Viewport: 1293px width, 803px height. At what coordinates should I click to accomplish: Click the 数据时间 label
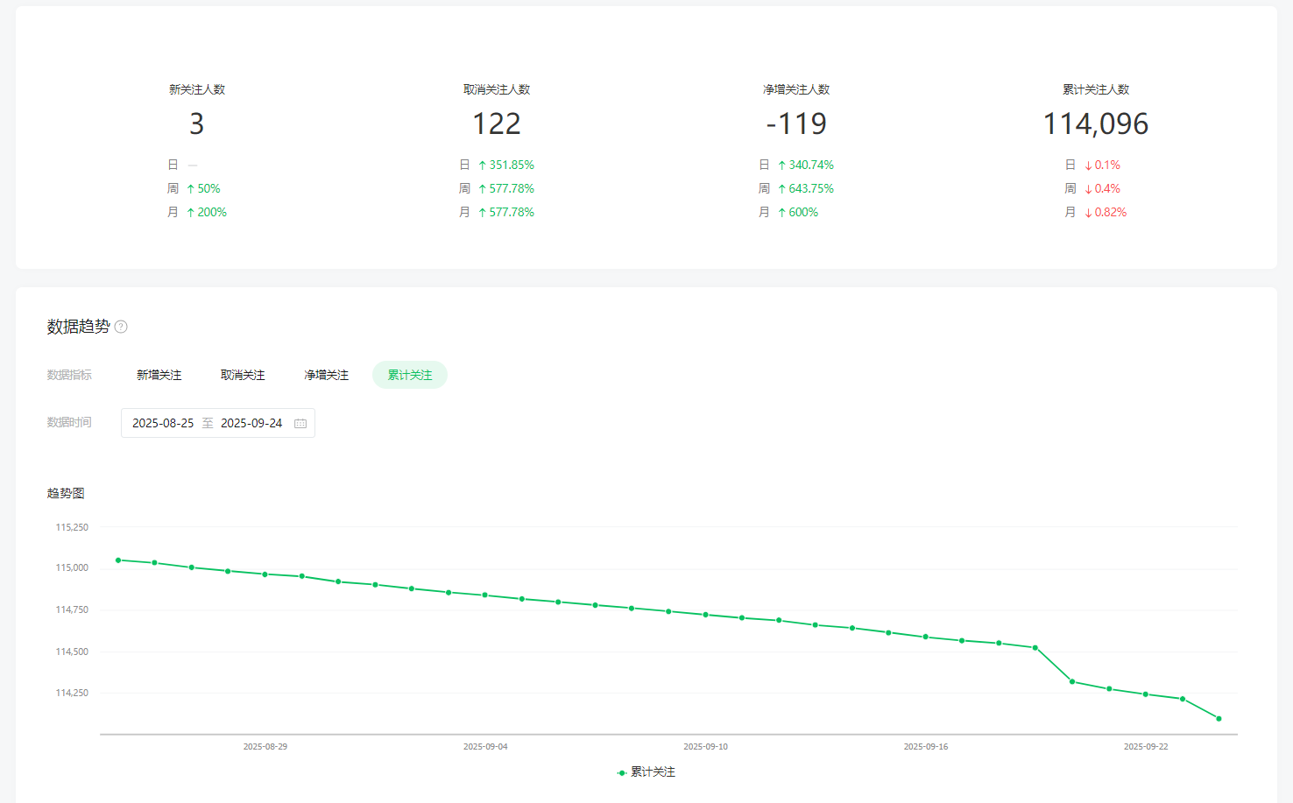69,422
